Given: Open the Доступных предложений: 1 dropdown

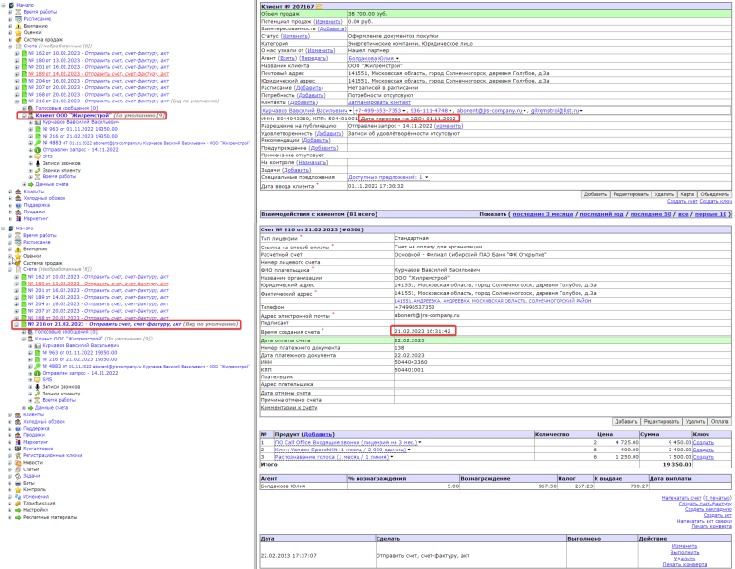Looking at the screenshot, I should pyautogui.click(x=426, y=177).
